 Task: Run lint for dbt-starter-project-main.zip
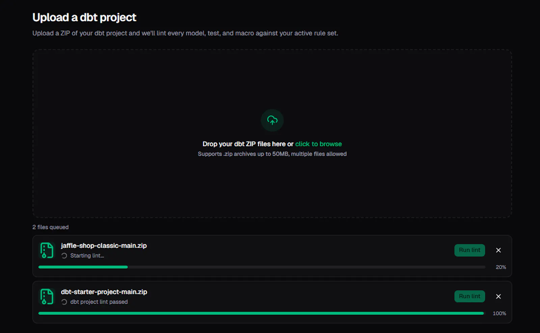[x=469, y=297]
